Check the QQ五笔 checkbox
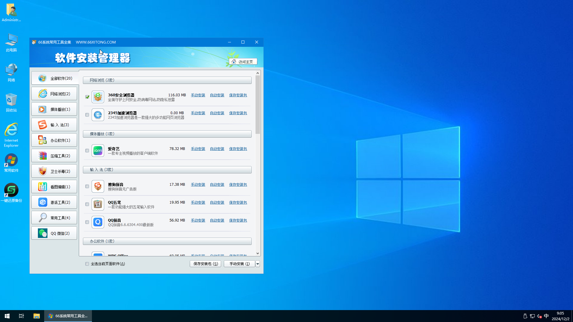This screenshot has width=573, height=322. click(x=87, y=204)
